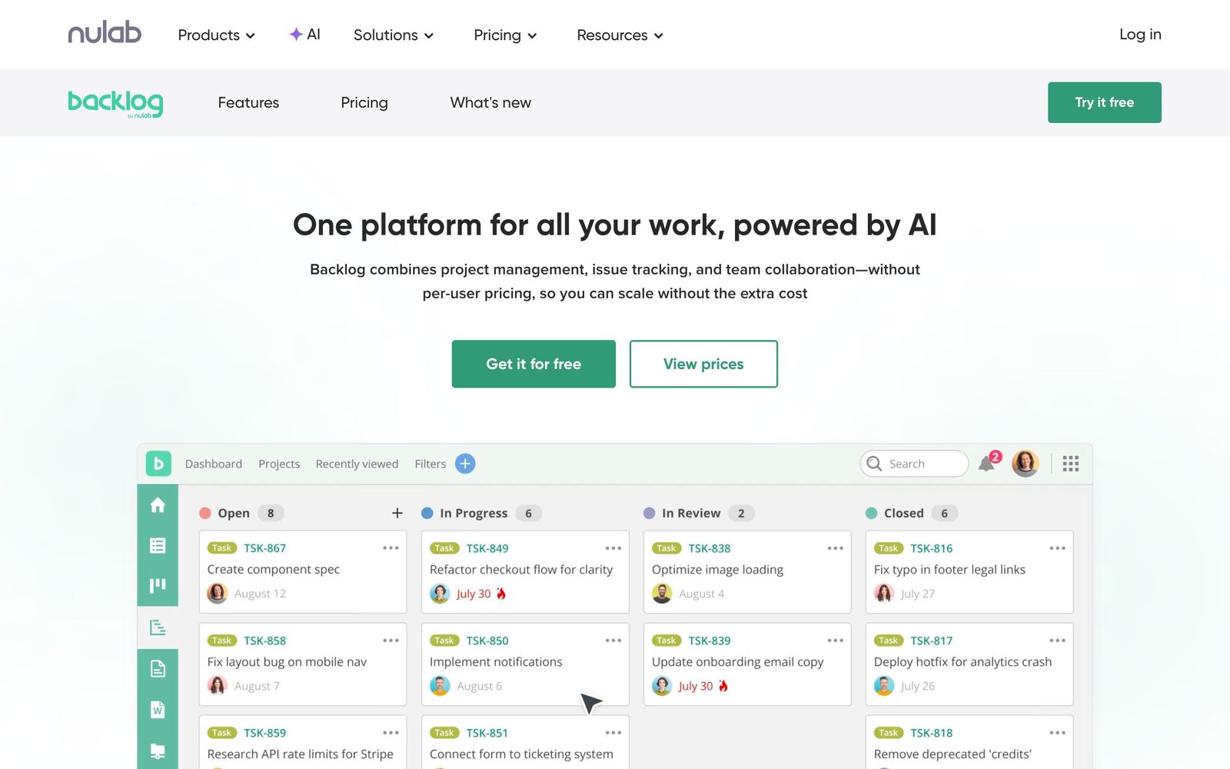Open the TSK-816 task link
Screen dimensions: 1230x769
[932, 548]
